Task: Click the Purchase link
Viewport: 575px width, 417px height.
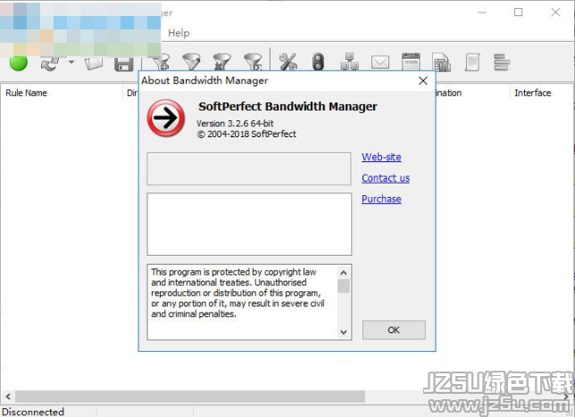Action: click(381, 199)
